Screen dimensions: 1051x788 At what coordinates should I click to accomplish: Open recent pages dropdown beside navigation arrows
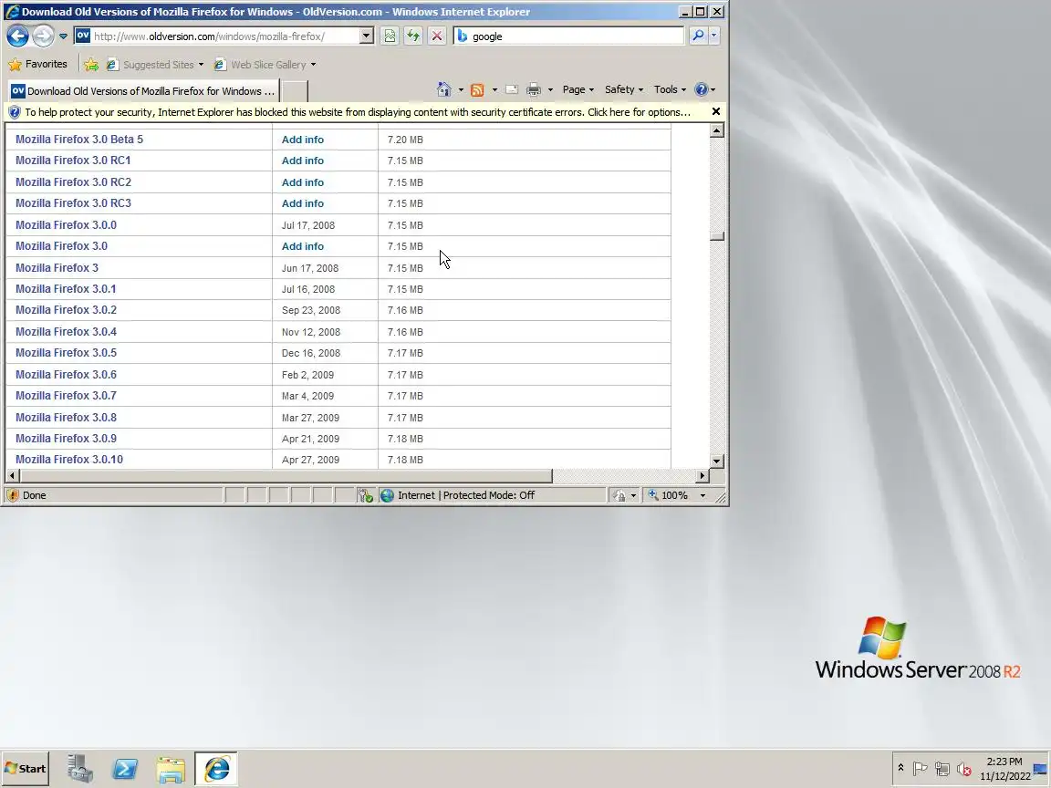(63, 36)
